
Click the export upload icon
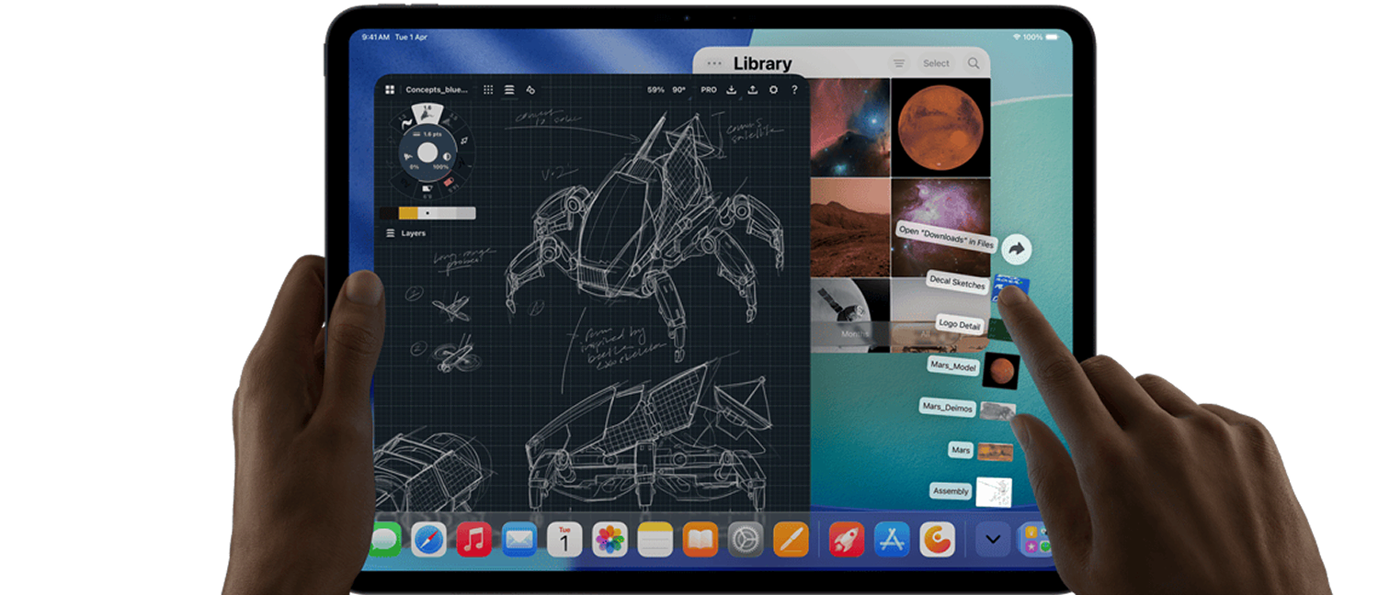click(752, 90)
